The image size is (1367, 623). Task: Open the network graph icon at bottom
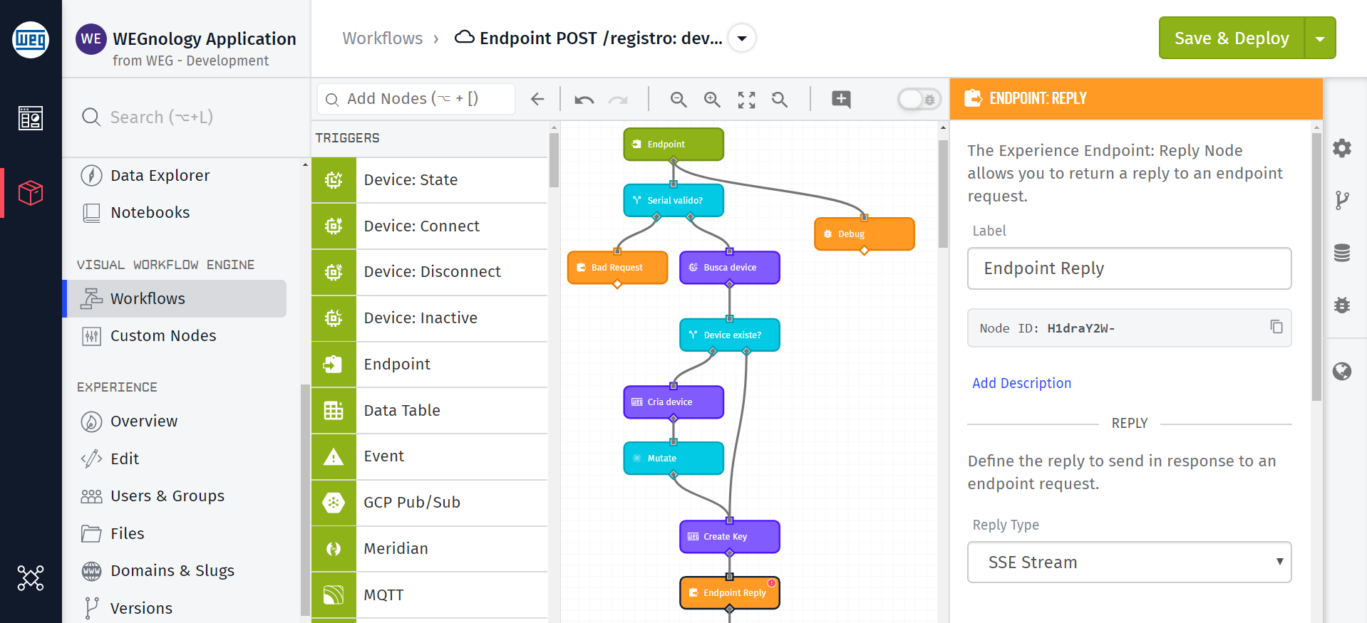[x=31, y=578]
